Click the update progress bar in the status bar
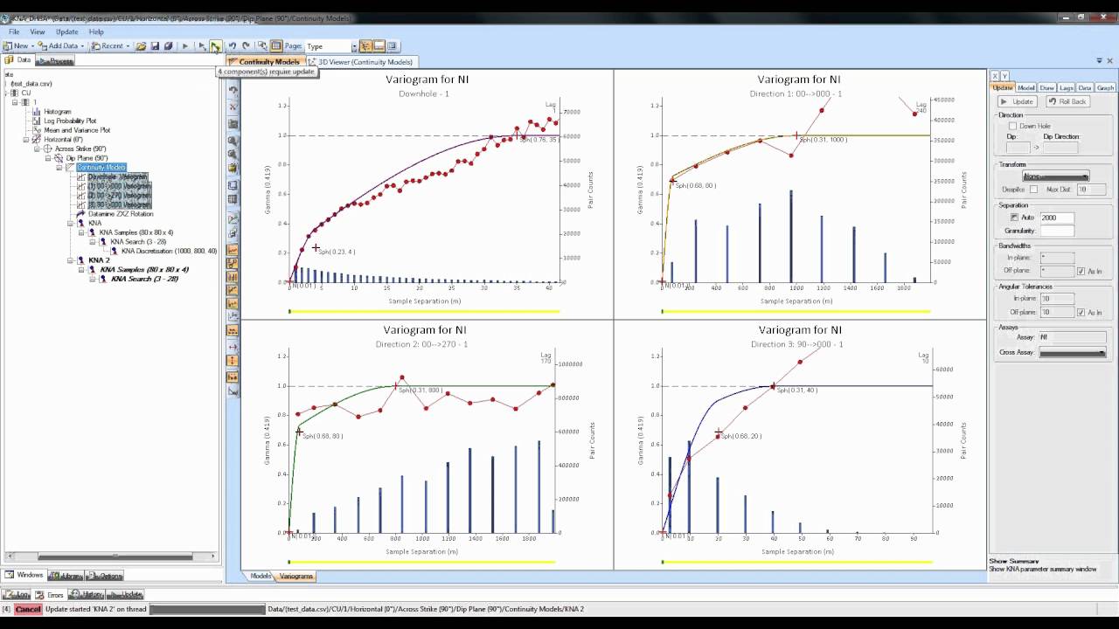1119x629 pixels. click(x=207, y=609)
